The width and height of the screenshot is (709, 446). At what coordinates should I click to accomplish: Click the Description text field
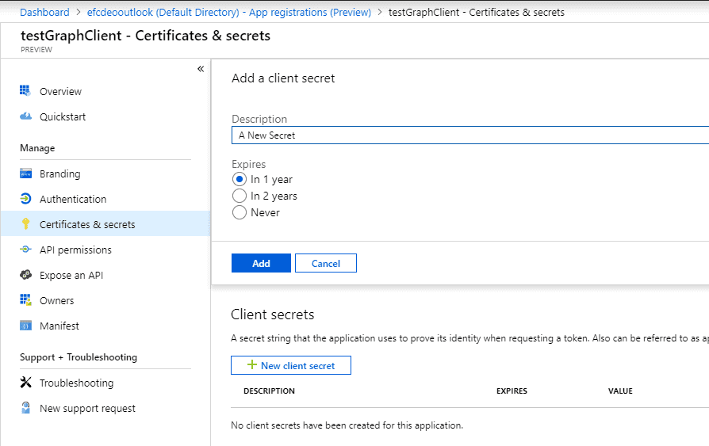pos(469,135)
